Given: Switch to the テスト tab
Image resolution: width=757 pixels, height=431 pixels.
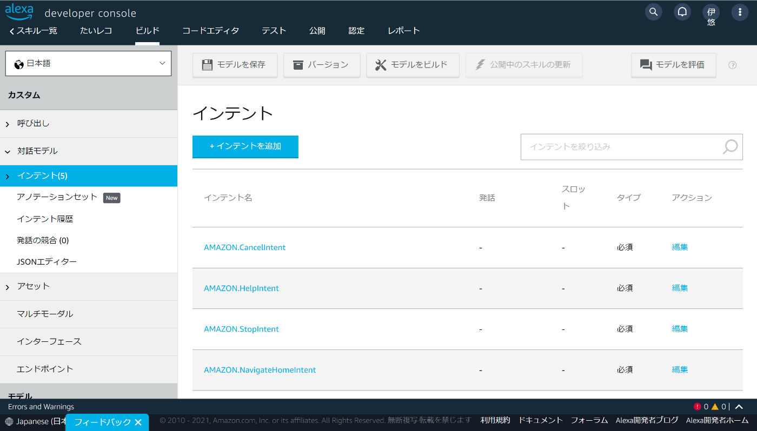Looking at the screenshot, I should (x=274, y=31).
